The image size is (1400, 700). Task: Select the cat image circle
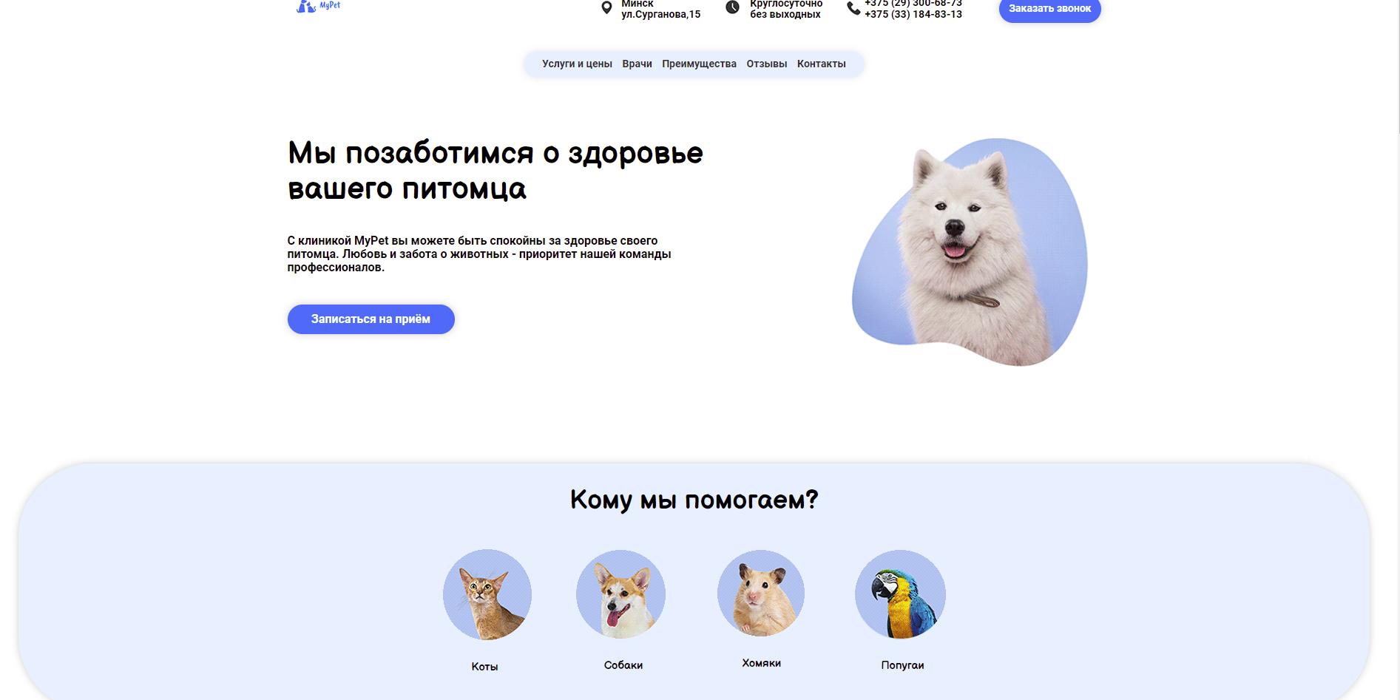487,594
